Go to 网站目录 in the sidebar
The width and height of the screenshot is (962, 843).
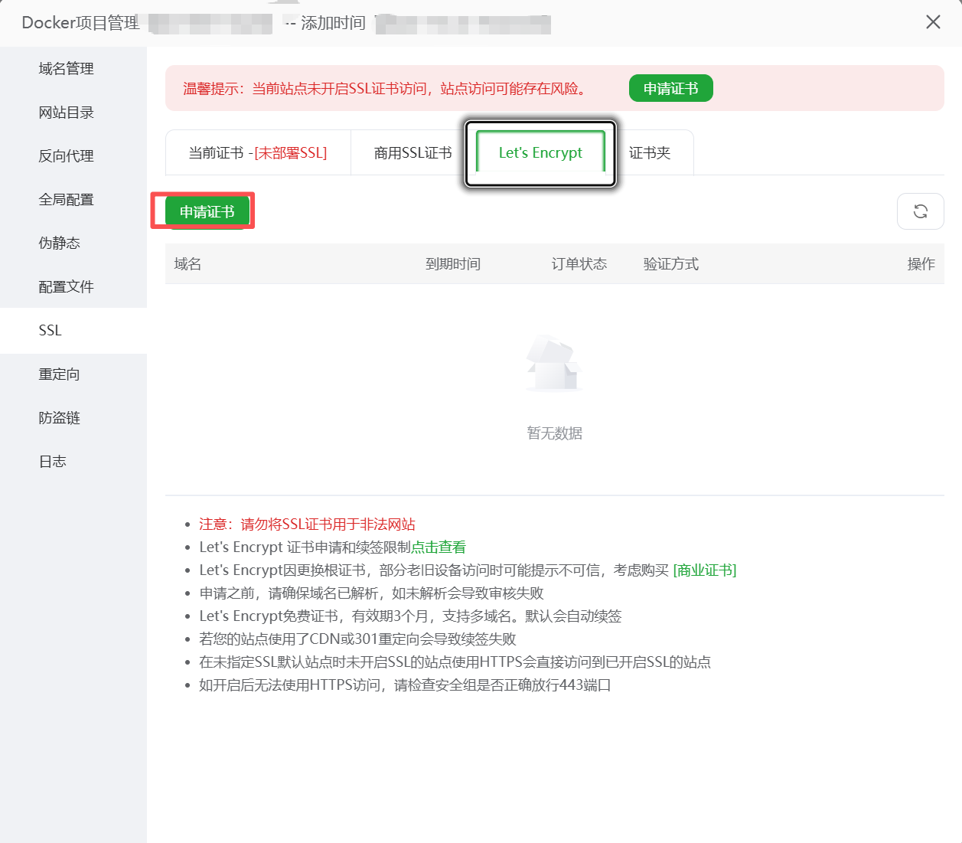tap(67, 113)
